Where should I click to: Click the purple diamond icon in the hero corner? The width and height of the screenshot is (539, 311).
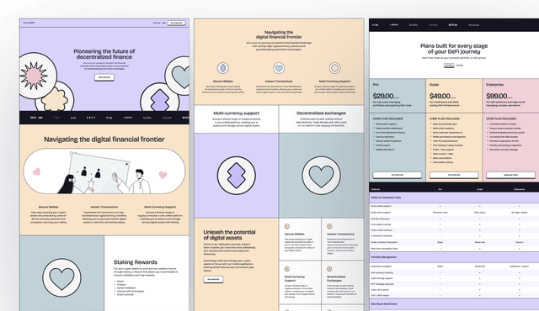pyautogui.click(x=160, y=100)
